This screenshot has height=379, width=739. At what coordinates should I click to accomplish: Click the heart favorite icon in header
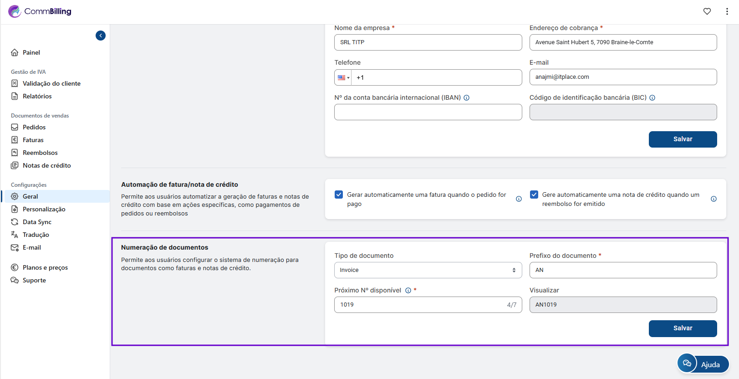[x=707, y=11]
